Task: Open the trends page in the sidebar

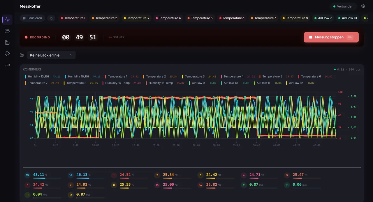Action: coord(7,65)
